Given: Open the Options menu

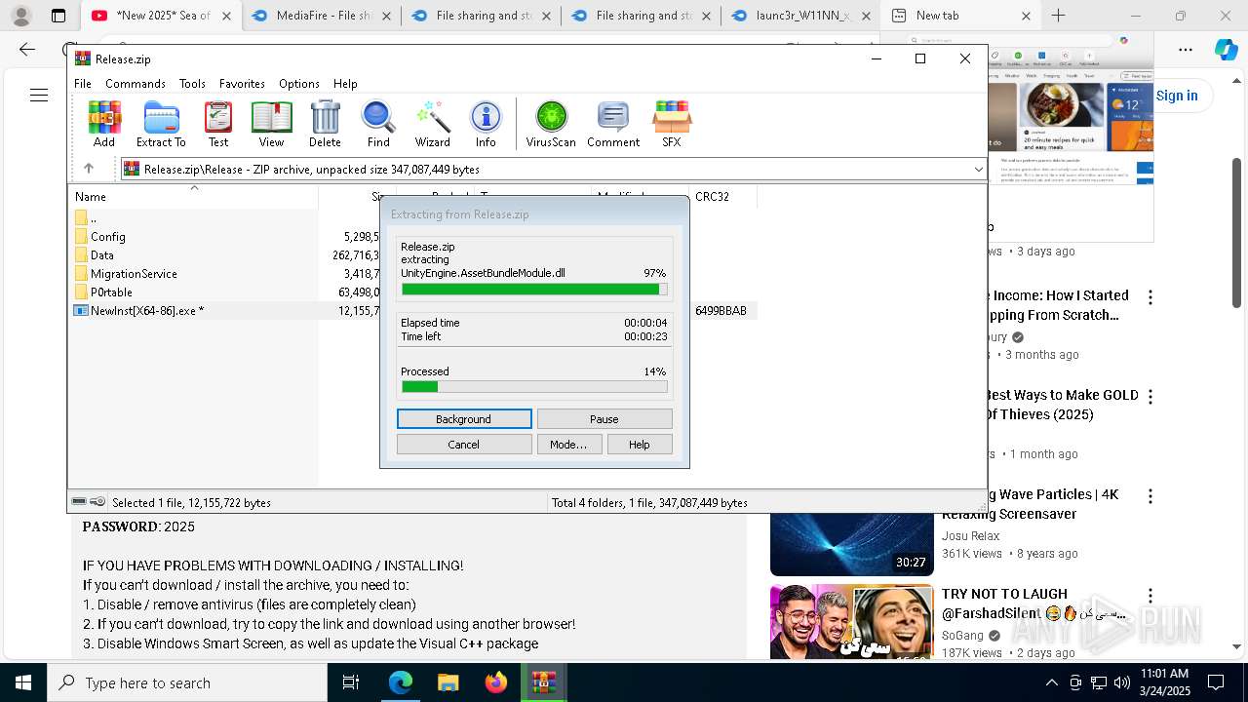Looking at the screenshot, I should pyautogui.click(x=299, y=84).
